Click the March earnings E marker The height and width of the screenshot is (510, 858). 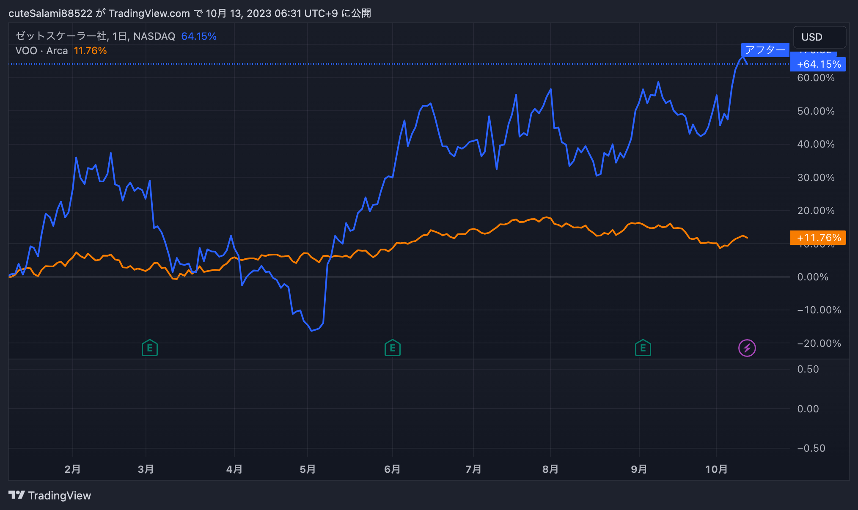150,348
